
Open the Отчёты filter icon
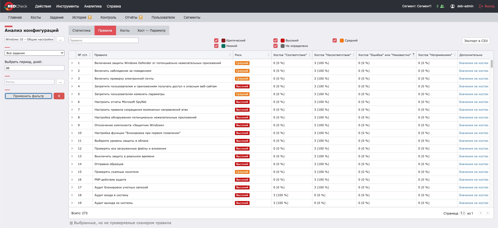point(141,17)
